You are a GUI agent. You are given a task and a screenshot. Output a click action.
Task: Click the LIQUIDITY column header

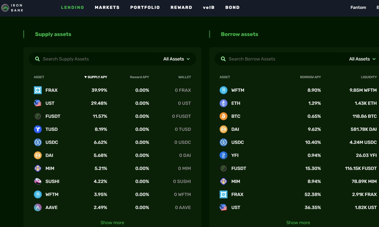click(369, 77)
